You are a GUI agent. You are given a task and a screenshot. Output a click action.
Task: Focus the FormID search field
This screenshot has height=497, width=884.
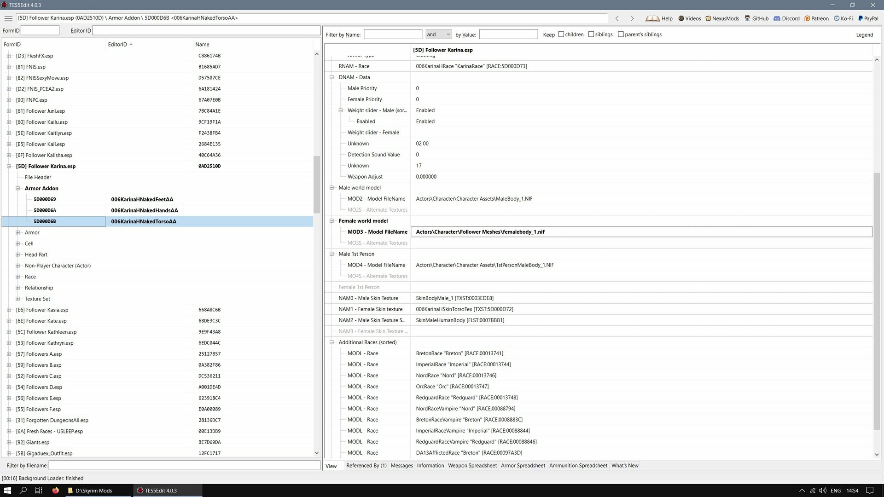[40, 30]
